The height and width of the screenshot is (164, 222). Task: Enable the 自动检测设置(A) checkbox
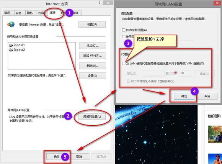pyautogui.click(x=124, y=30)
